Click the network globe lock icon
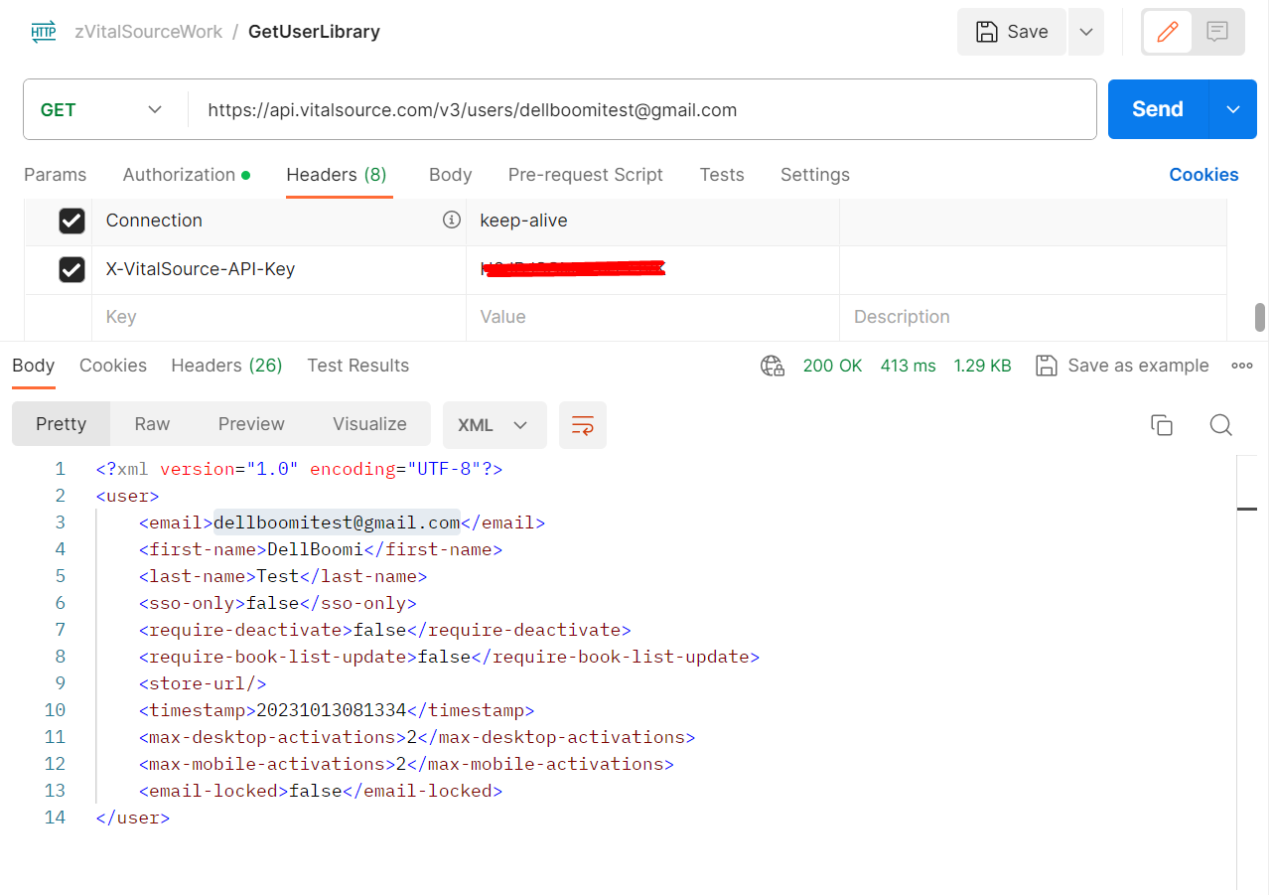 pos(773,366)
